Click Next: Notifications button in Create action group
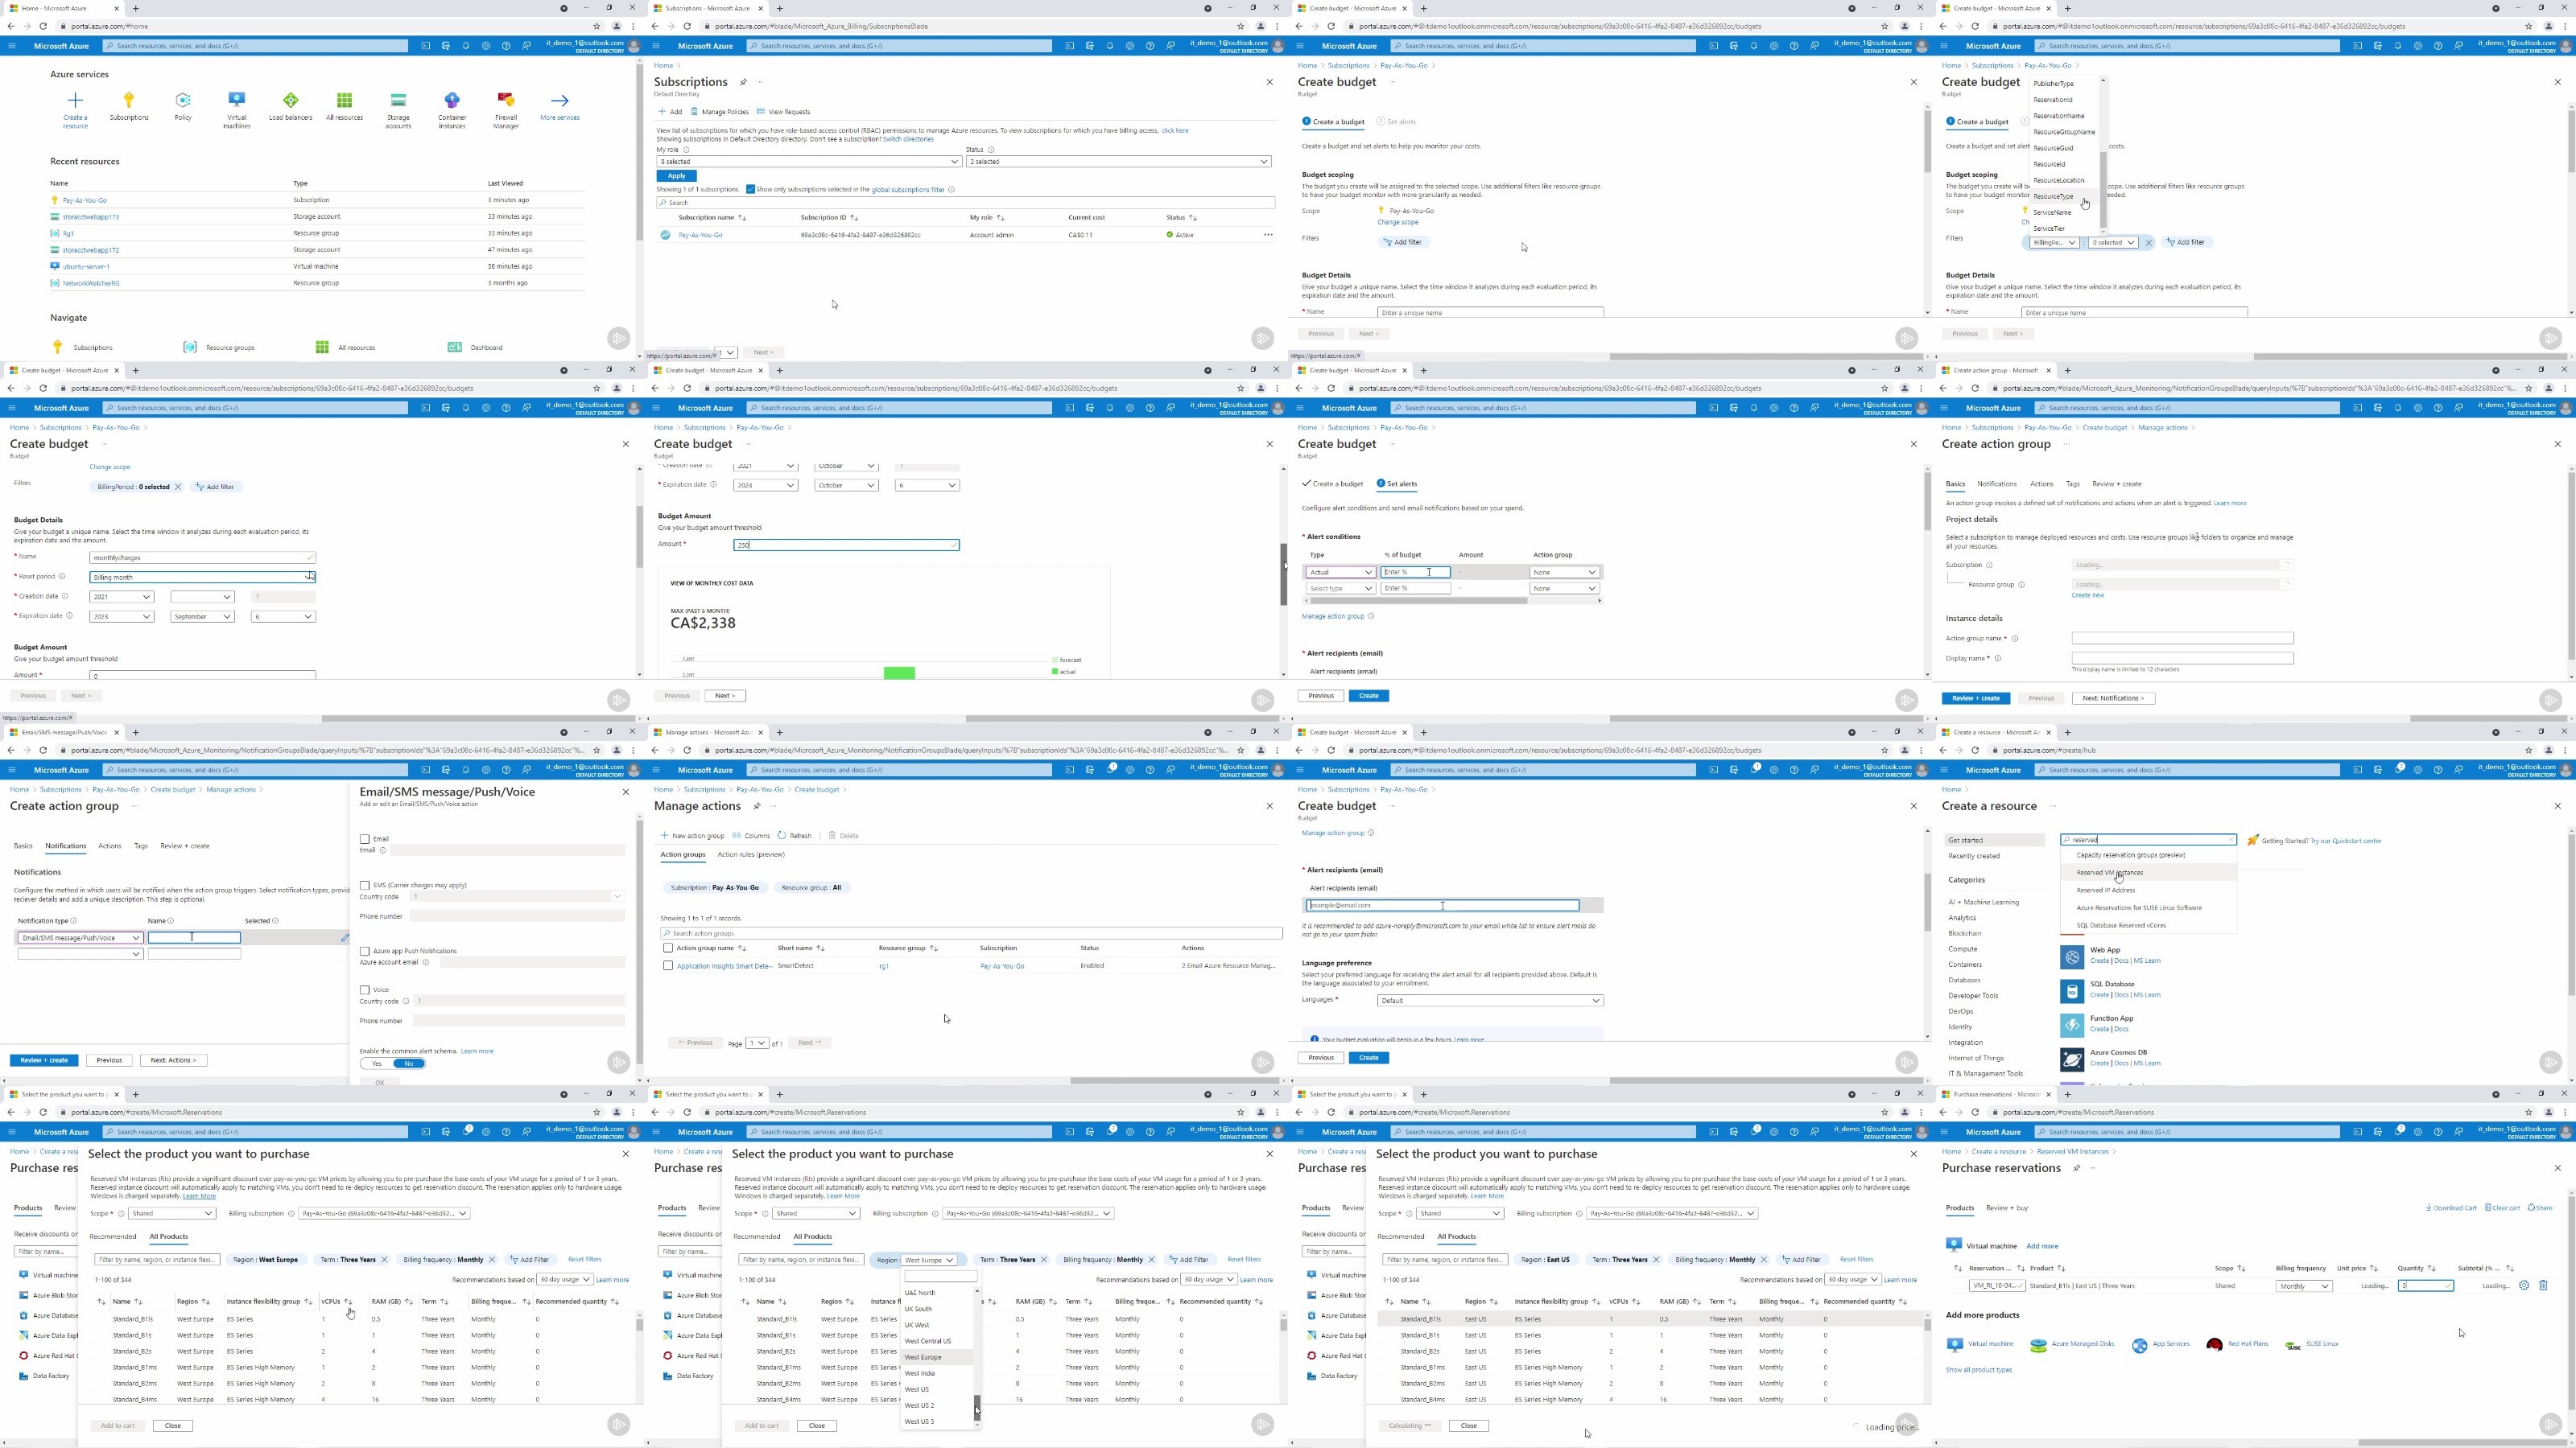The height and width of the screenshot is (1448, 2576). (x=2113, y=698)
